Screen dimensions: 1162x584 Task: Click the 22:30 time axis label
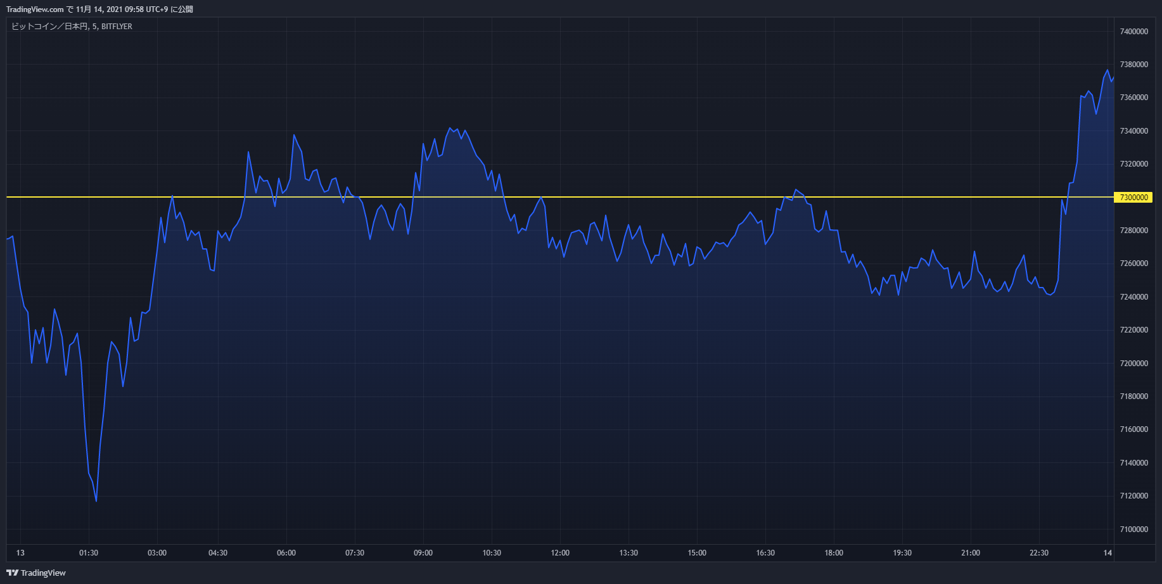(x=1039, y=553)
